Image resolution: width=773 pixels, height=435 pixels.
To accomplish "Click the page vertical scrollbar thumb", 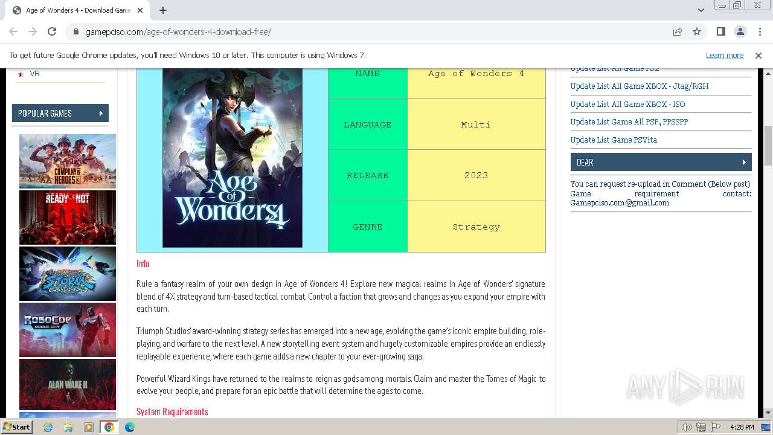I will 768,145.
